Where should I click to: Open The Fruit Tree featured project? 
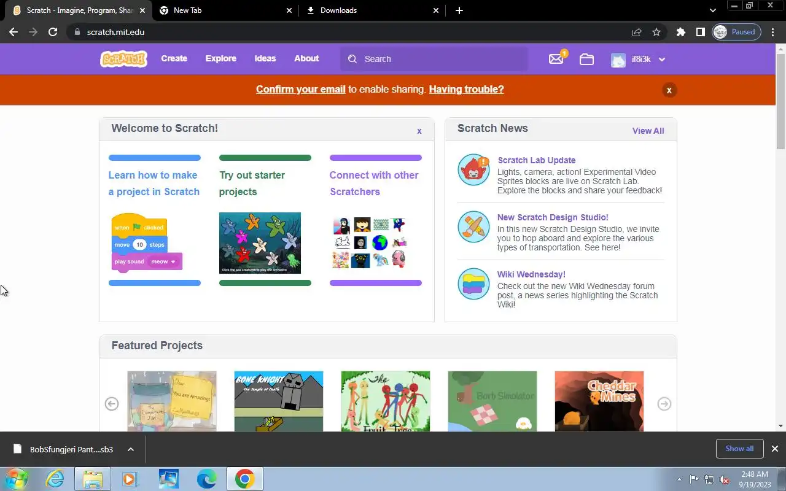386,401
